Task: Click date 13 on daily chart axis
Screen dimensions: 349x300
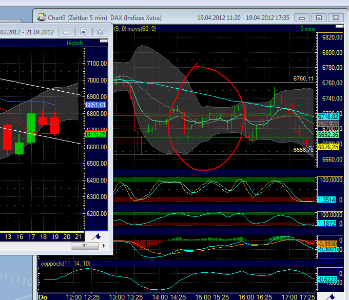Action: pos(8,237)
